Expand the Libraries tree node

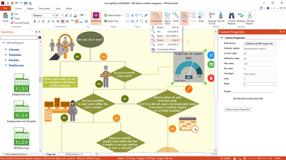[x=6, y=50]
